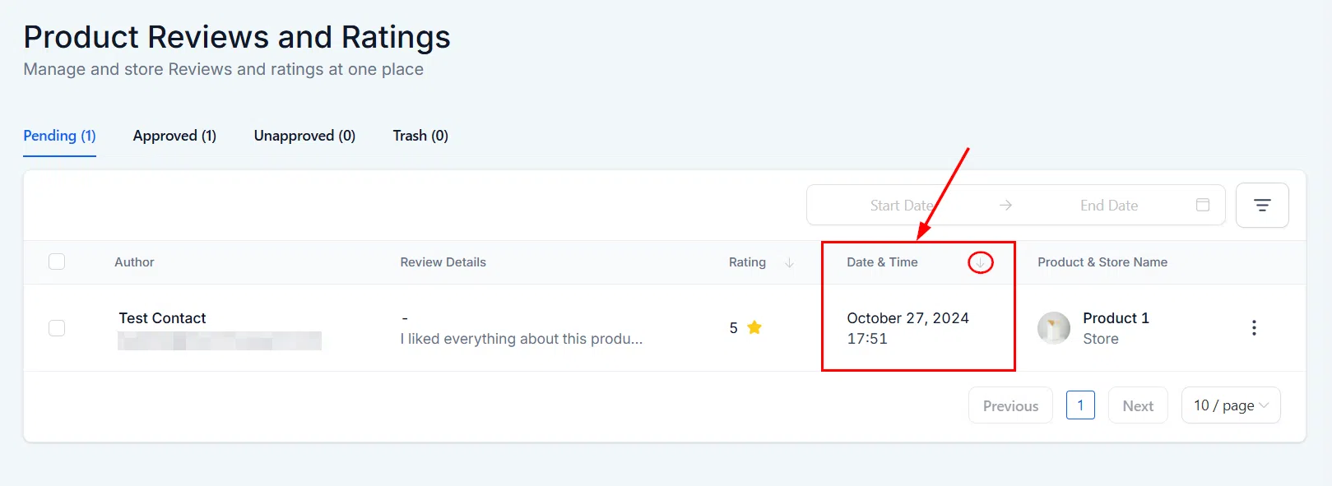Viewport: 1332px width, 486px height.
Task: Click the Product 1 thumbnail image
Action: click(x=1054, y=327)
